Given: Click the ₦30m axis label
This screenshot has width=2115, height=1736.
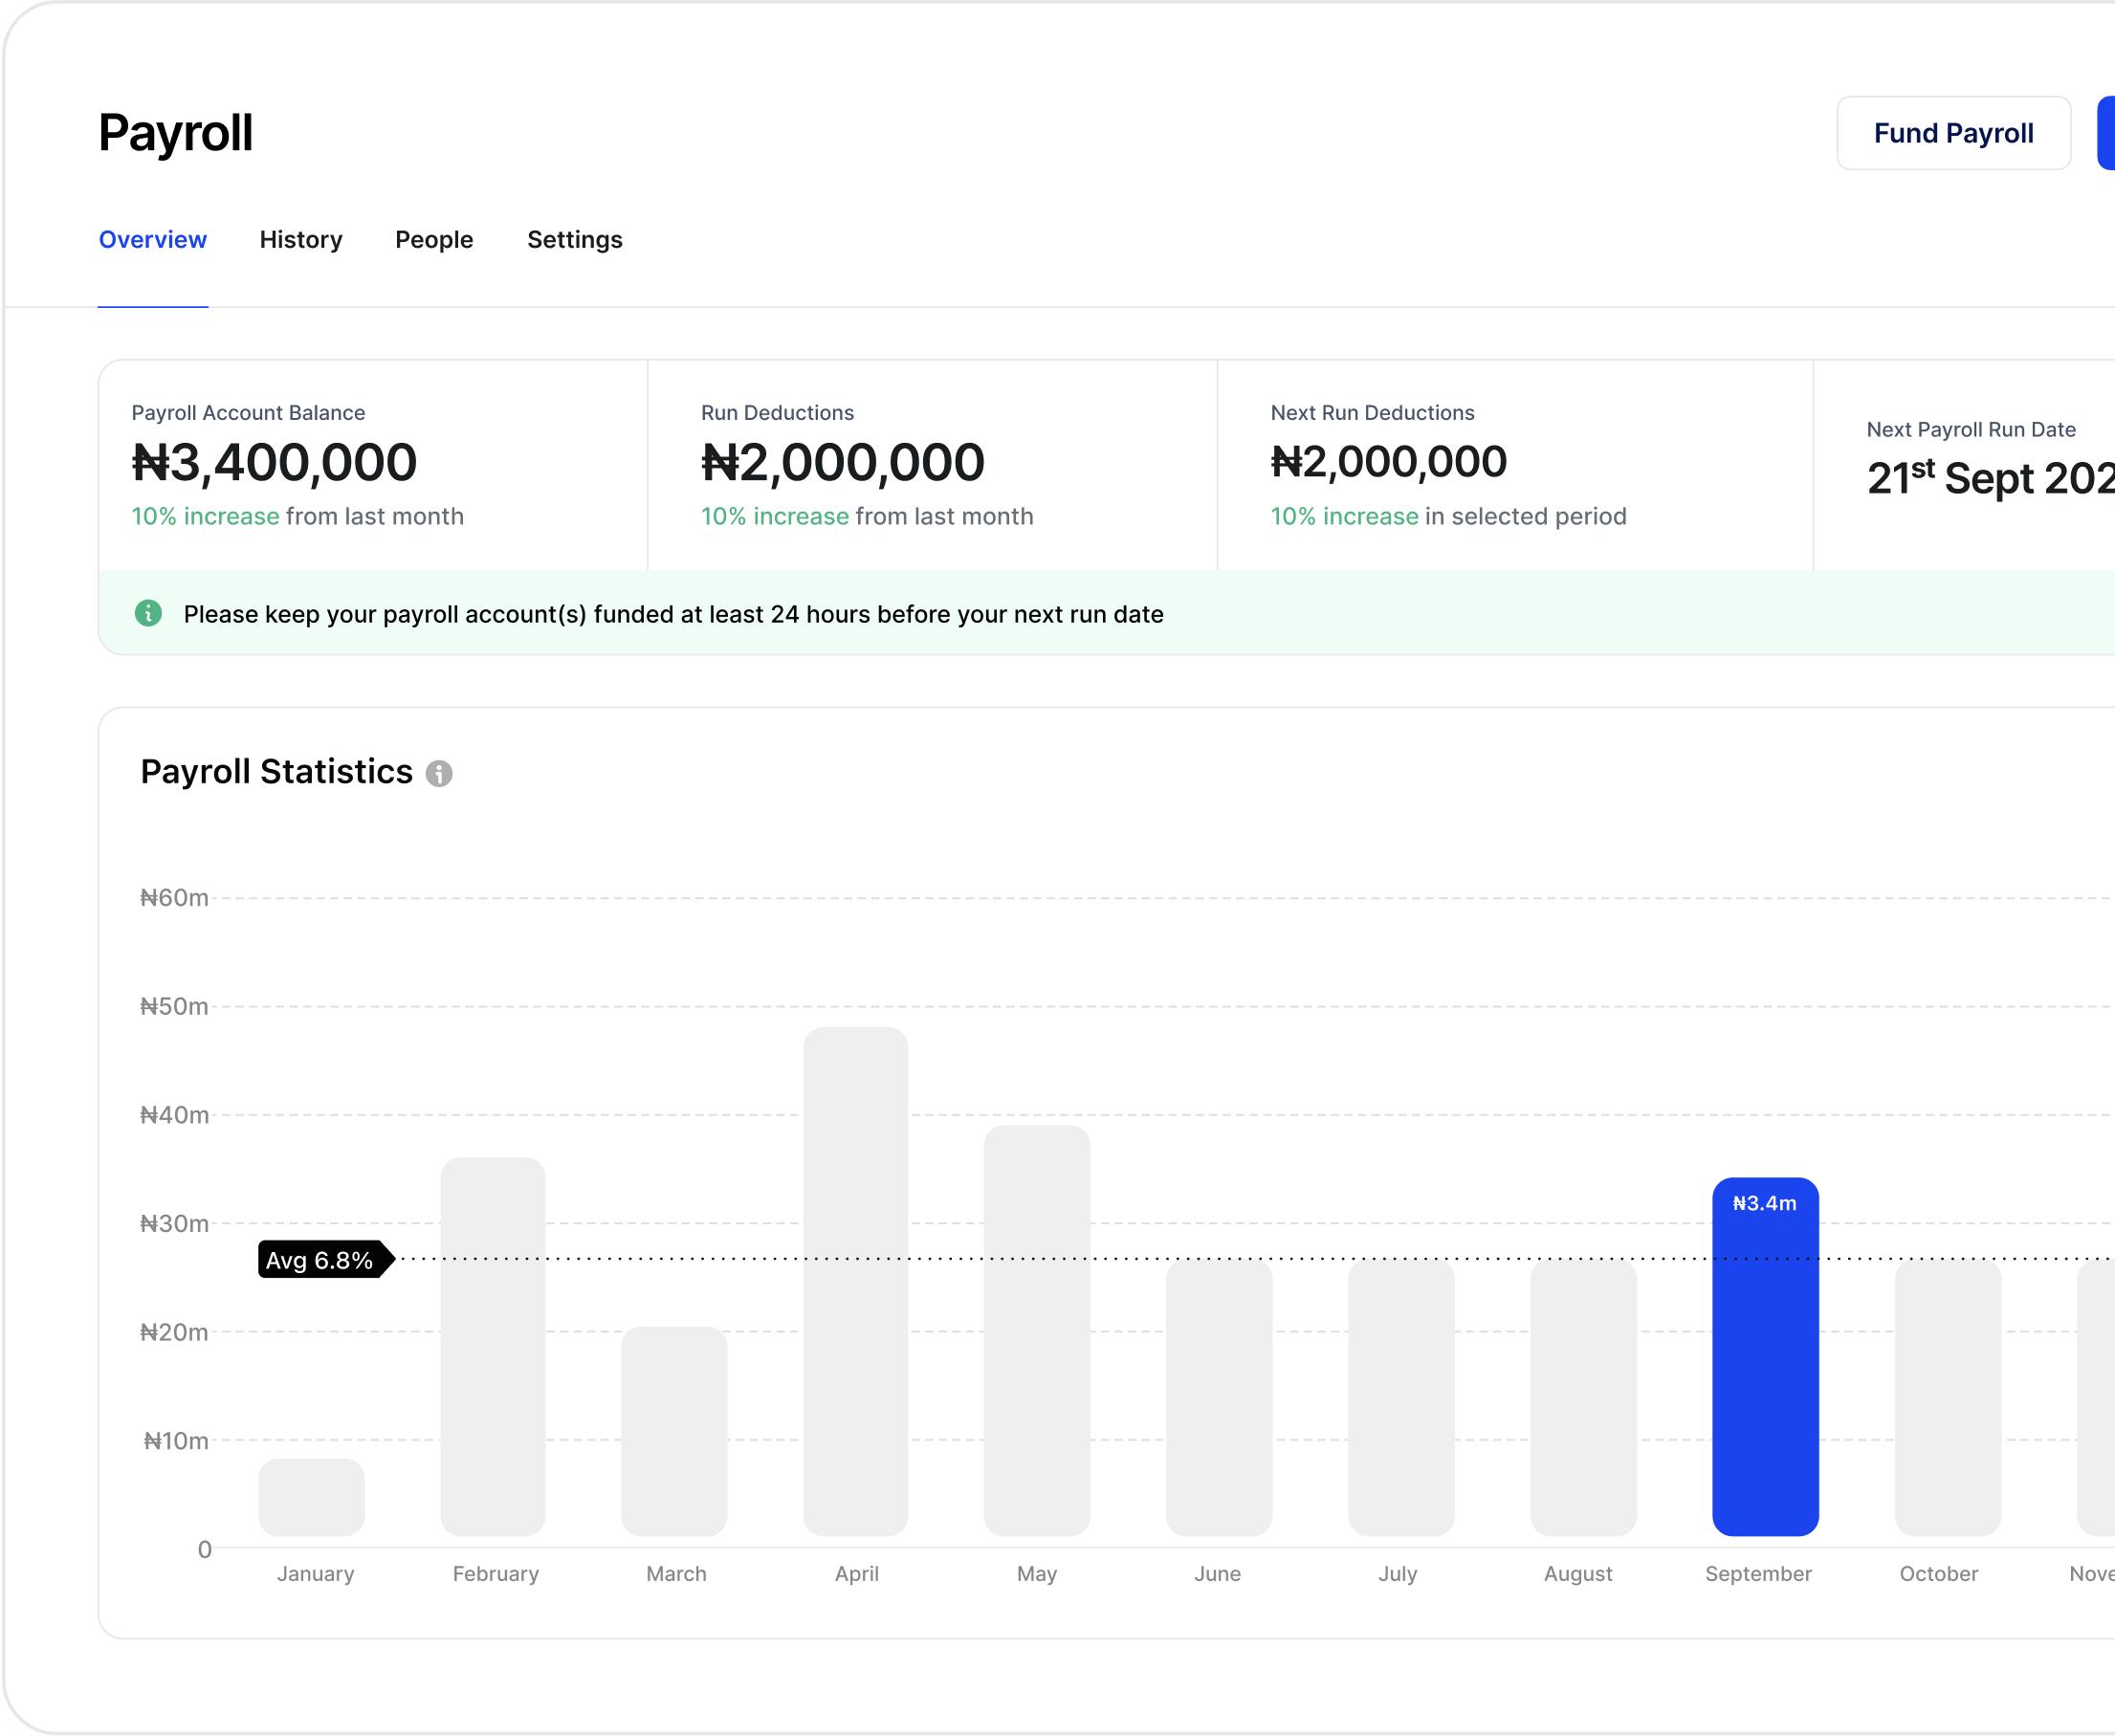Looking at the screenshot, I should tap(174, 1223).
